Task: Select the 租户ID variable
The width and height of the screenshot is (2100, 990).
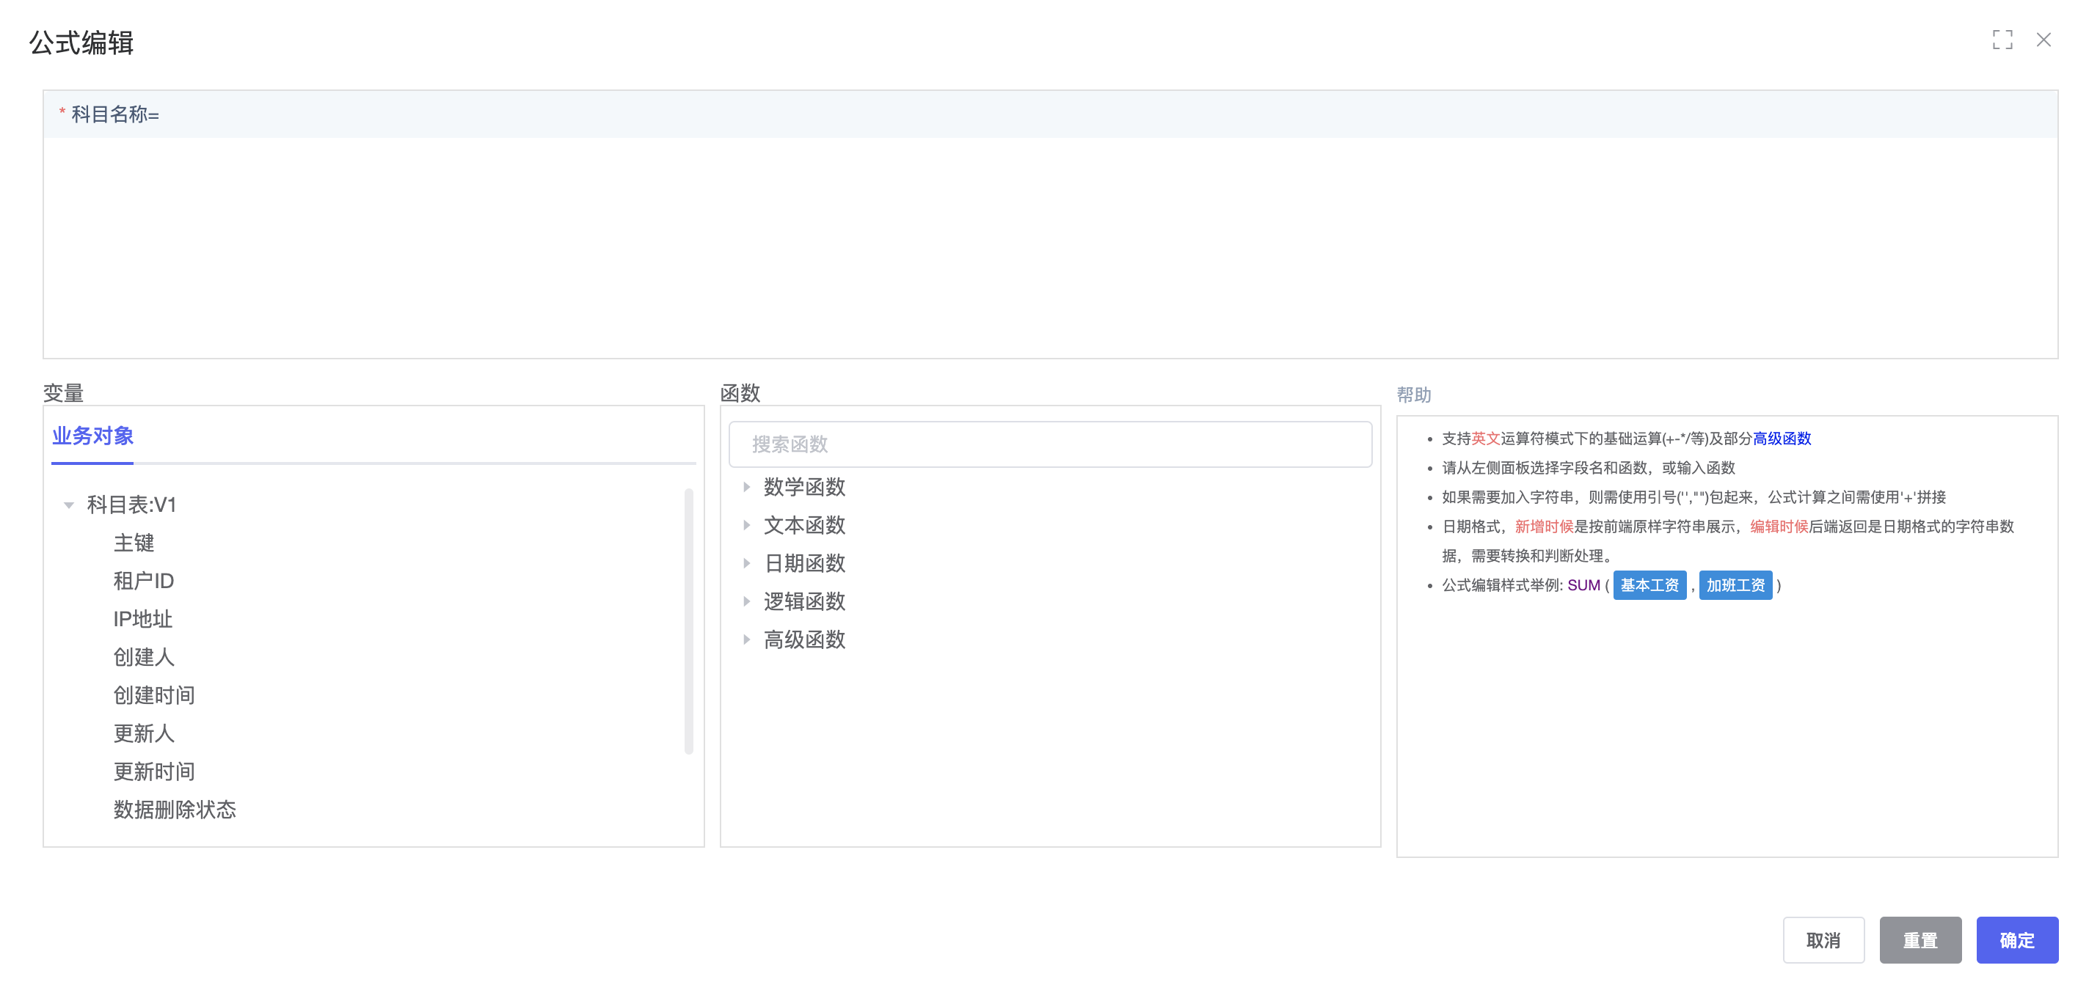Action: (144, 581)
